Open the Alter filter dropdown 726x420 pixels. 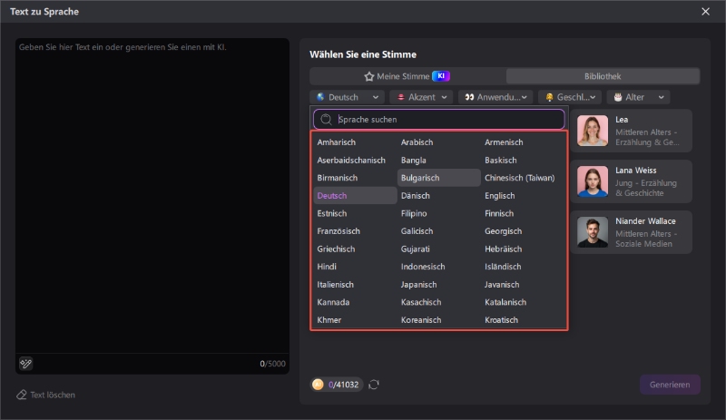point(641,97)
